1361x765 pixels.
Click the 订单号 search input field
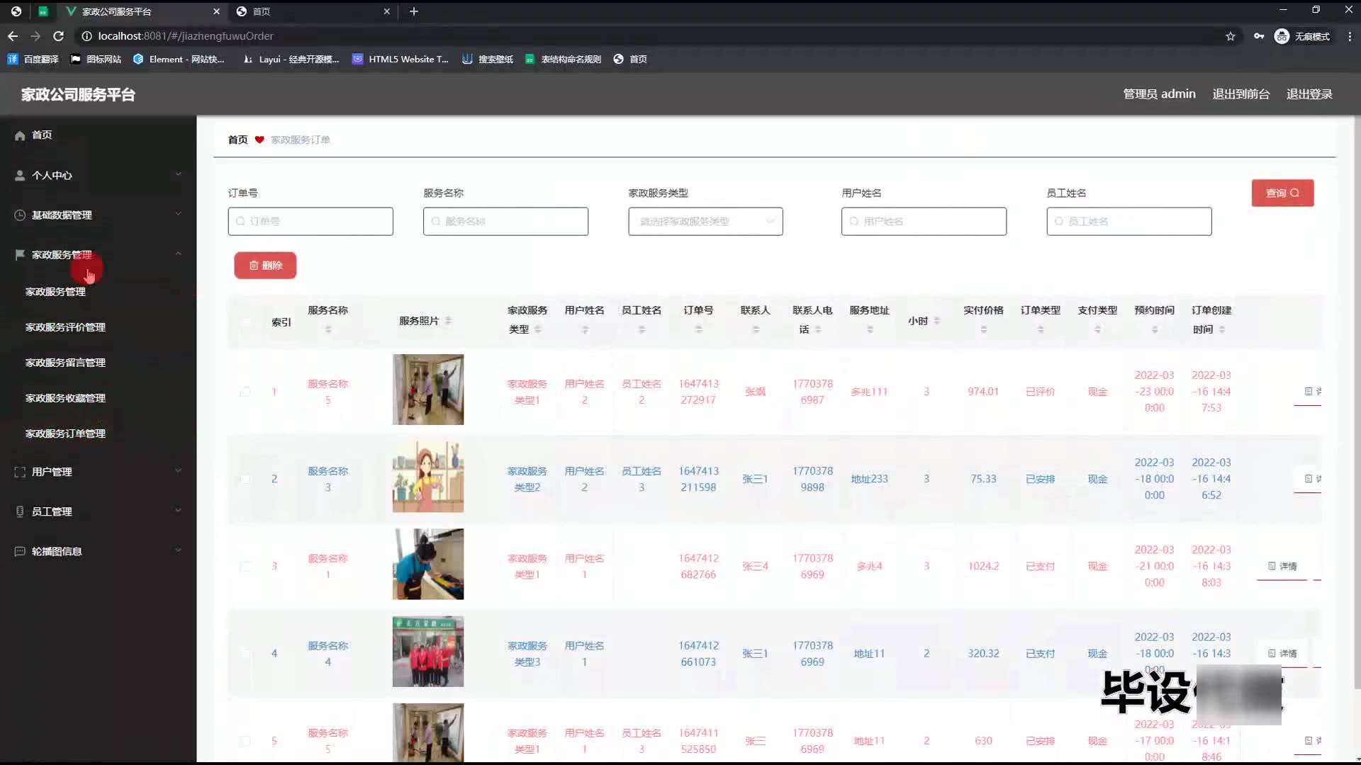(310, 222)
